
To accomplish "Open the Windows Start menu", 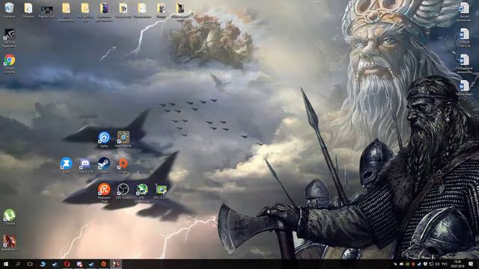I will pyautogui.click(x=5, y=264).
